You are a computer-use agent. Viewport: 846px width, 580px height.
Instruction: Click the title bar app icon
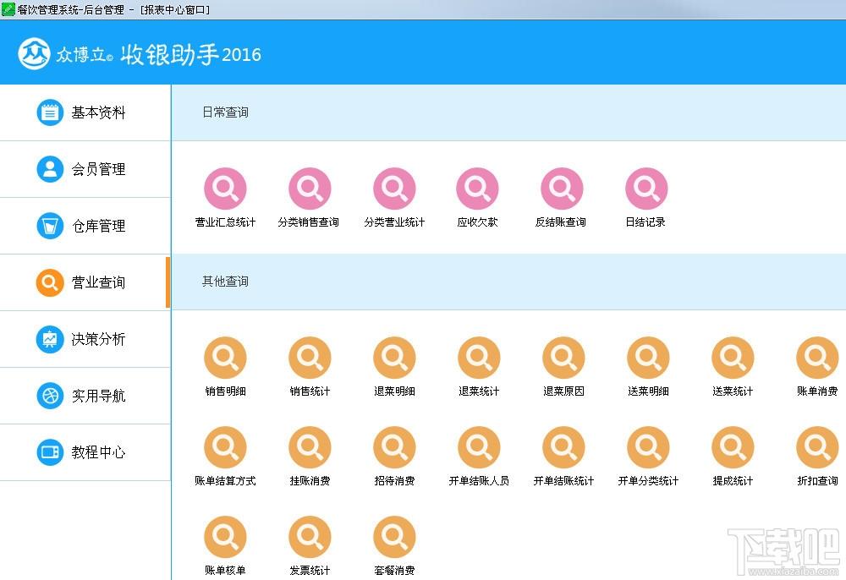click(8, 9)
